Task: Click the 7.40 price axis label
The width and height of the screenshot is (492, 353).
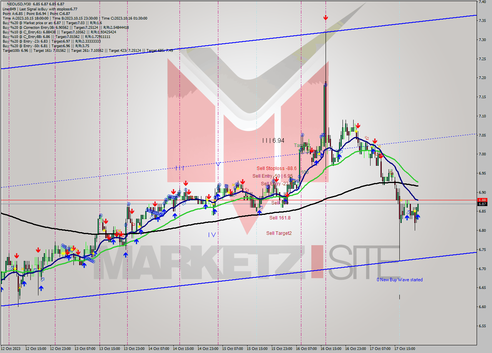Action: (x=482, y=2)
